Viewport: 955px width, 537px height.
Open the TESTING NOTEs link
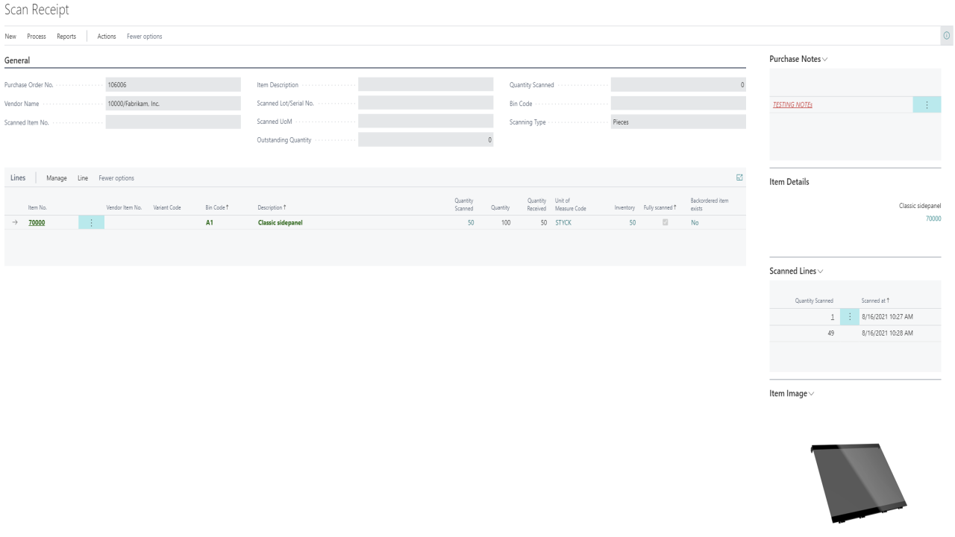pos(792,105)
